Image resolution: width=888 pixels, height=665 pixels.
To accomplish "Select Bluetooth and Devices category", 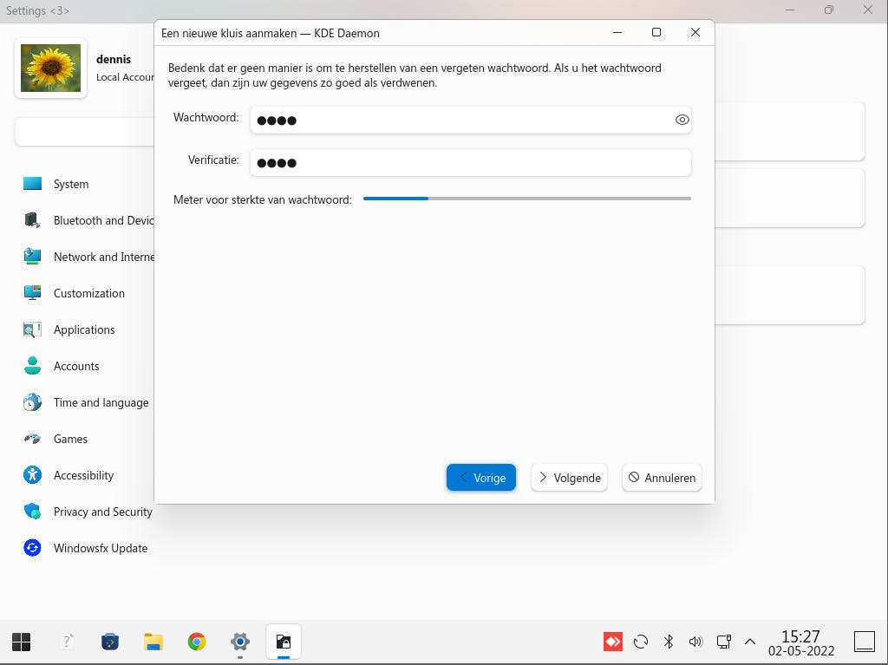I will click(104, 220).
